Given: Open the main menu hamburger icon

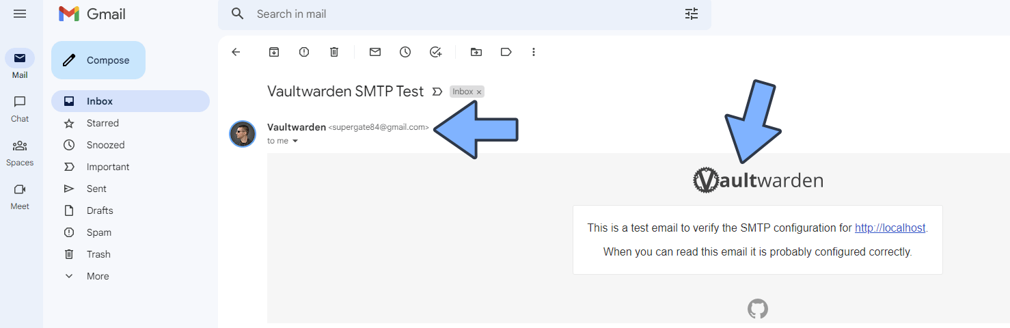Looking at the screenshot, I should [20, 14].
